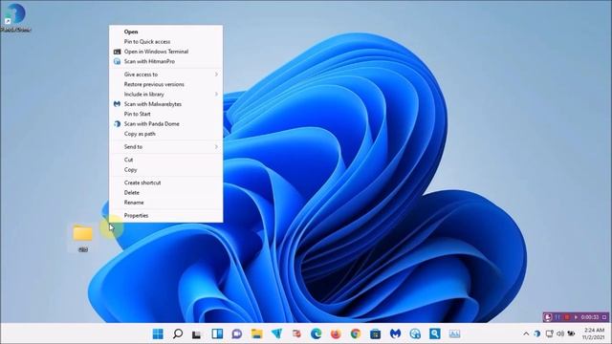Choose Delete in context menu
Screen dimensions: 612x344
[166, 193]
